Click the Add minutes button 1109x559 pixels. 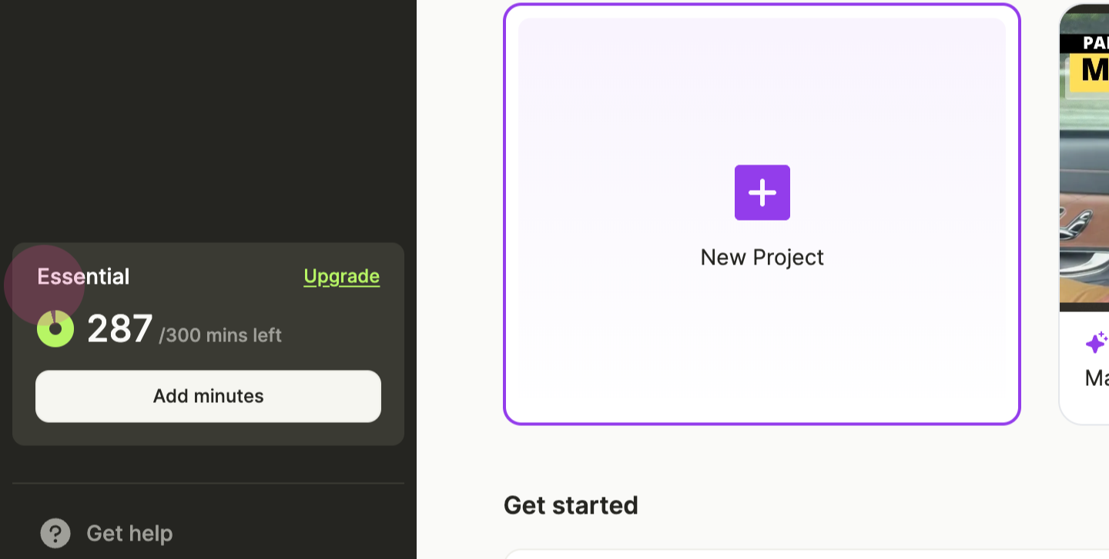pos(208,396)
